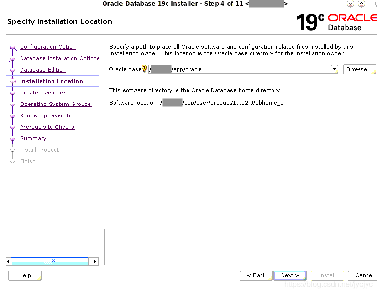
Task: Jump to Create Inventory step
Action: 42,93
